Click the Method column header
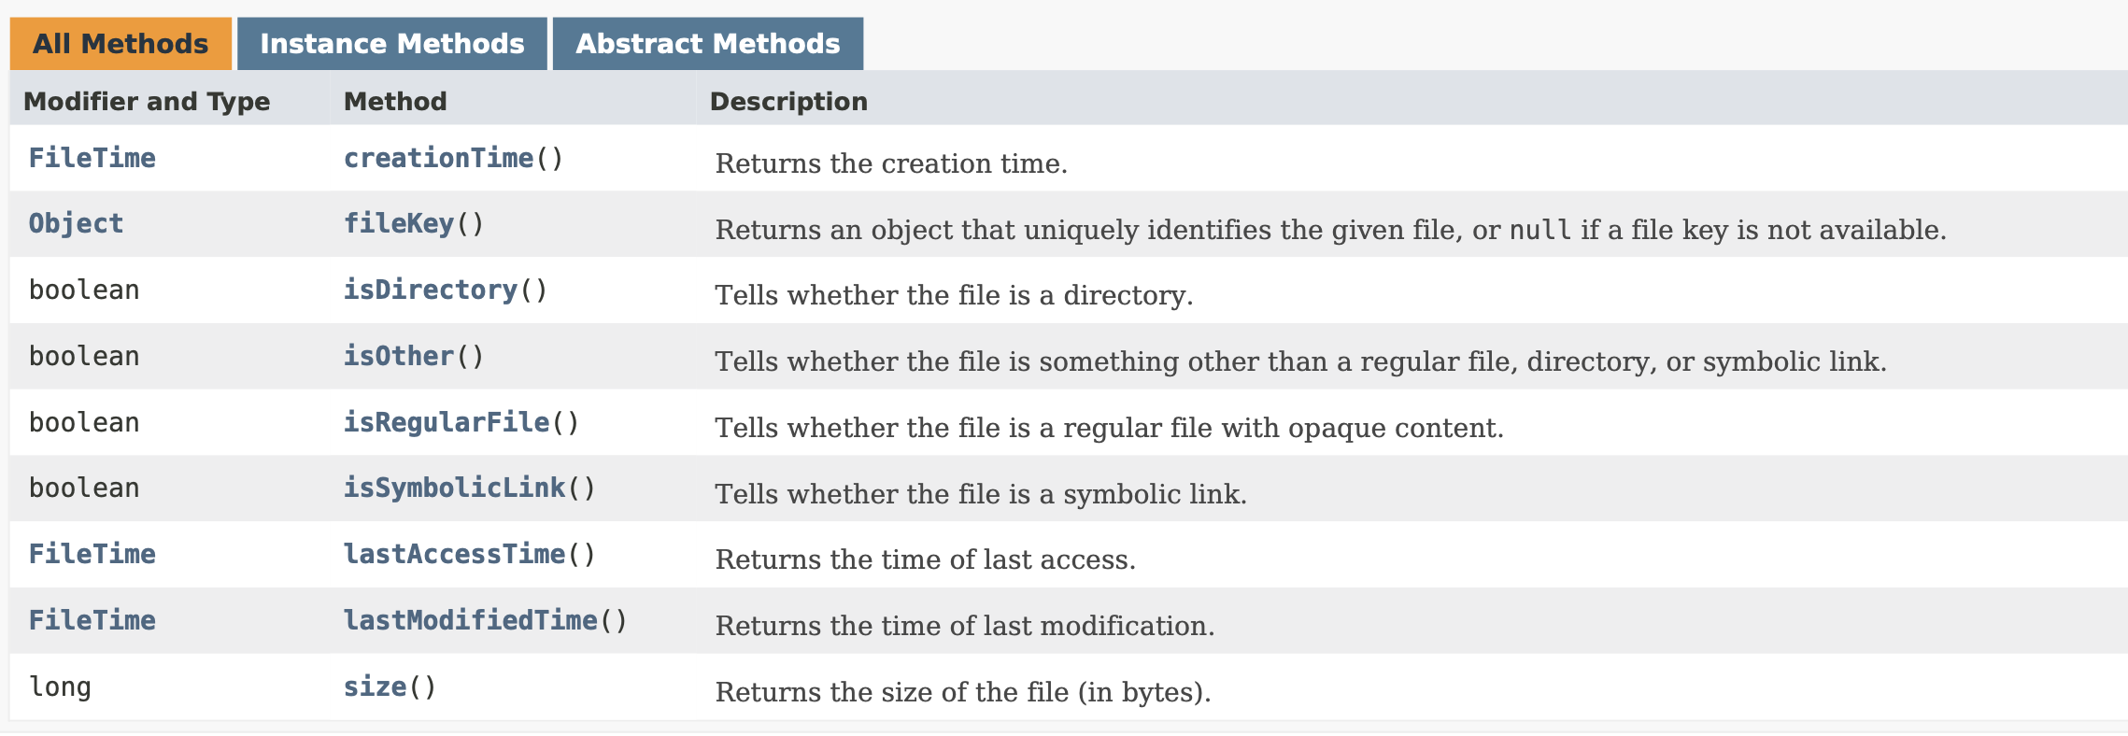The height and width of the screenshot is (736, 2128). pyautogui.click(x=393, y=101)
